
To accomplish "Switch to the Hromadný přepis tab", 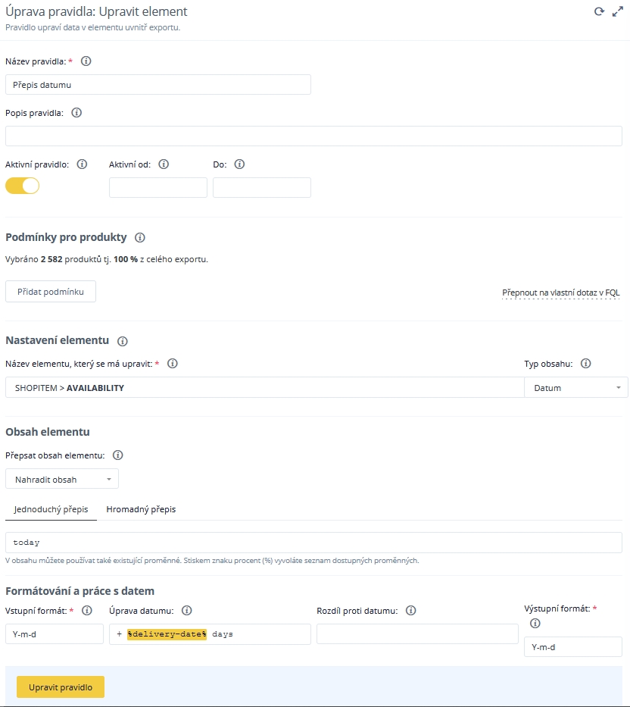I will coord(141,509).
